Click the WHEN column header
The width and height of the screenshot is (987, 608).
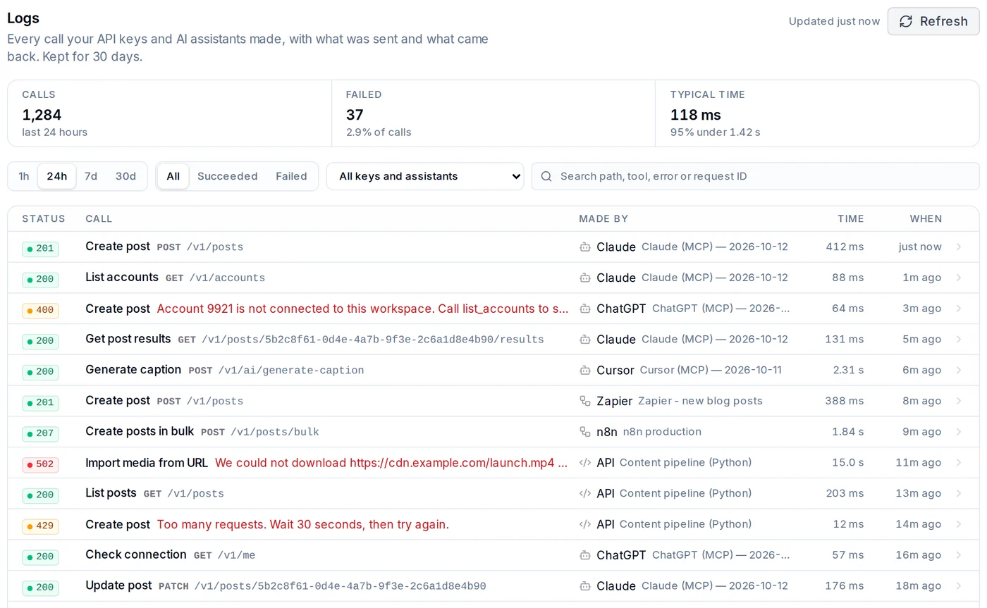click(926, 218)
